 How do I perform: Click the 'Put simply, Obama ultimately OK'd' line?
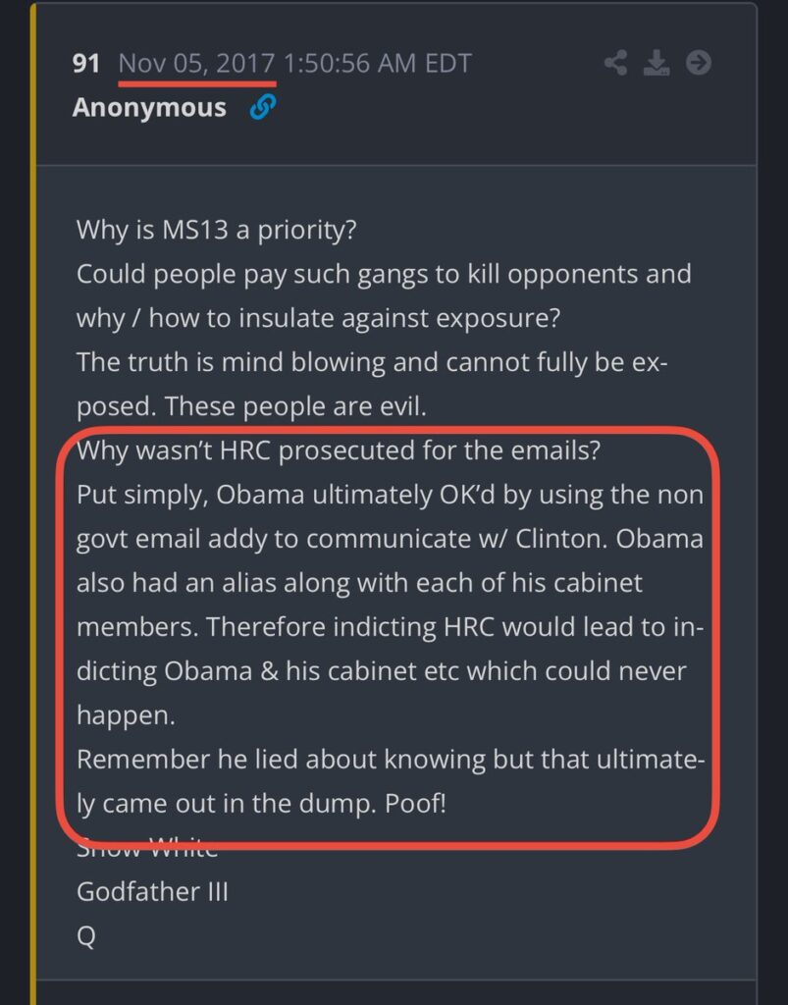pos(390,495)
